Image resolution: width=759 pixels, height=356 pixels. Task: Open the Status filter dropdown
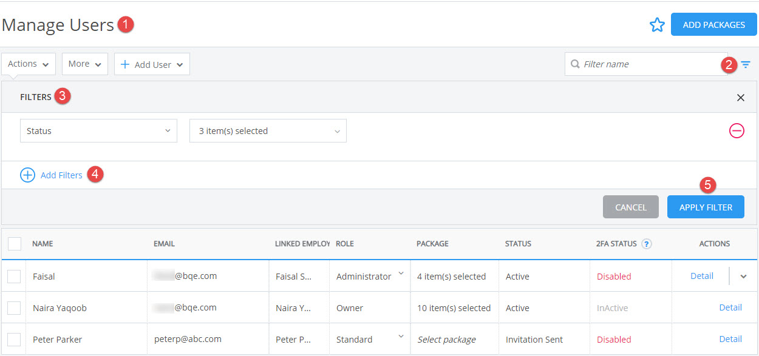(98, 130)
